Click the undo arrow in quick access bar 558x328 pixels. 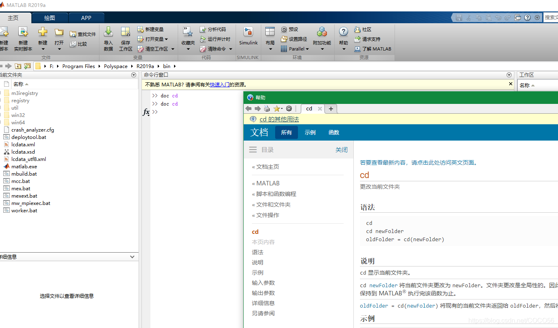click(498, 18)
